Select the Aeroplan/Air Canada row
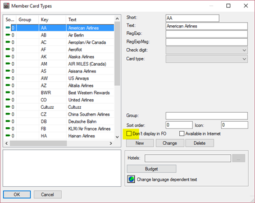Screen dimensions: 255x203 59,42
